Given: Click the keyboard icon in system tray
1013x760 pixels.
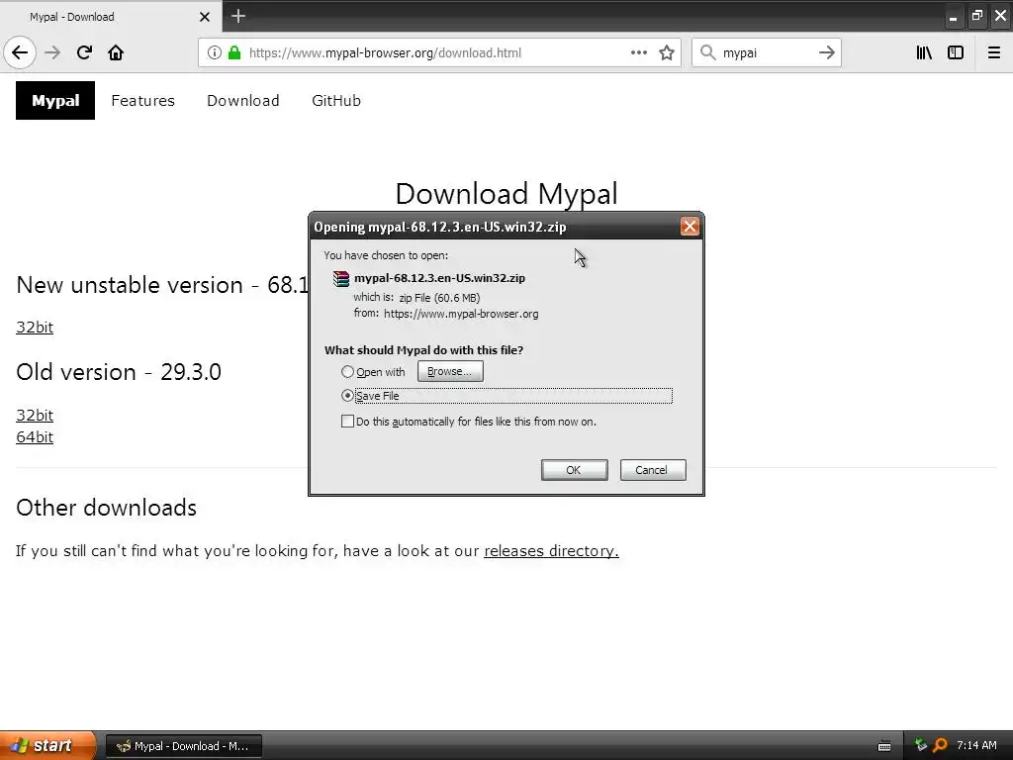Looking at the screenshot, I should 884,746.
